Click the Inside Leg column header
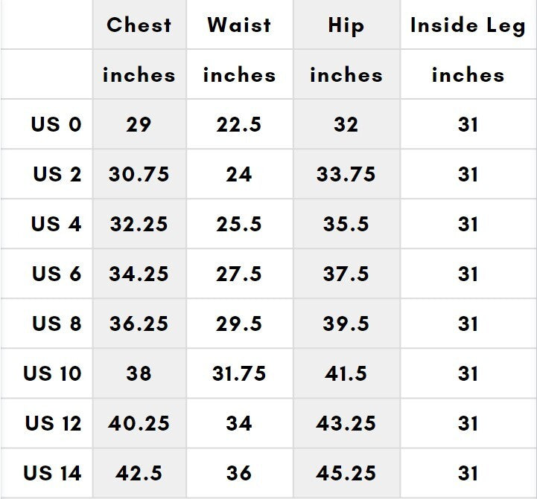The width and height of the screenshot is (537, 499). (x=468, y=25)
